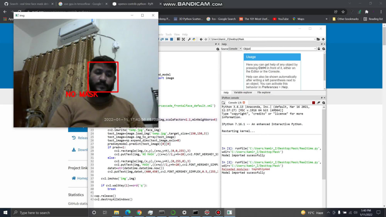
Task: Select the Help pane tab
Action: pos(226,93)
